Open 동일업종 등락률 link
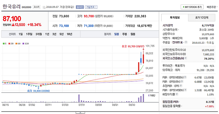This screenshot has width=219, height=114. [172, 106]
